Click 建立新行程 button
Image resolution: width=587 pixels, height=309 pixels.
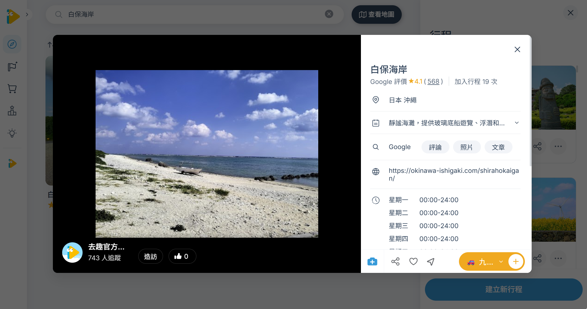pos(503,290)
